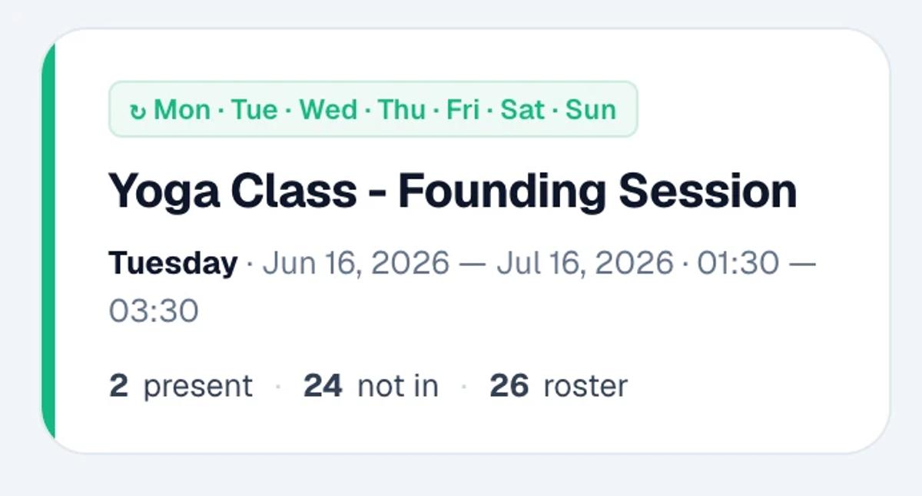Image resolution: width=922 pixels, height=496 pixels.
Task: Select Thu in the recurring days badge
Action: (x=401, y=110)
